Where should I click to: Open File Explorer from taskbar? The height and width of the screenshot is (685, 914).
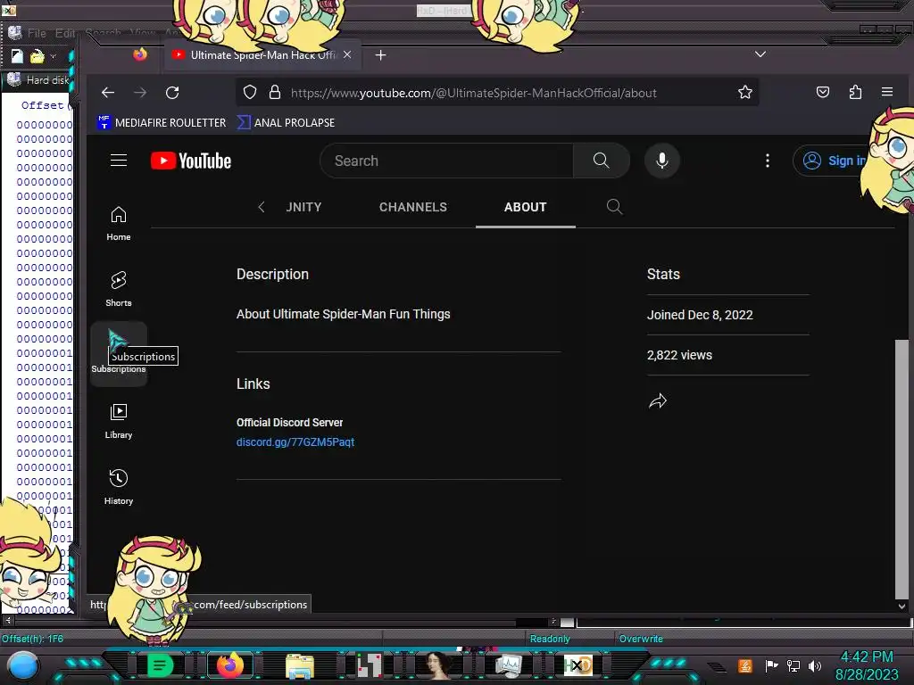300,665
